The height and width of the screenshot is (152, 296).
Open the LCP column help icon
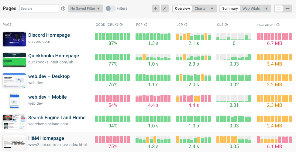tap(186, 25)
